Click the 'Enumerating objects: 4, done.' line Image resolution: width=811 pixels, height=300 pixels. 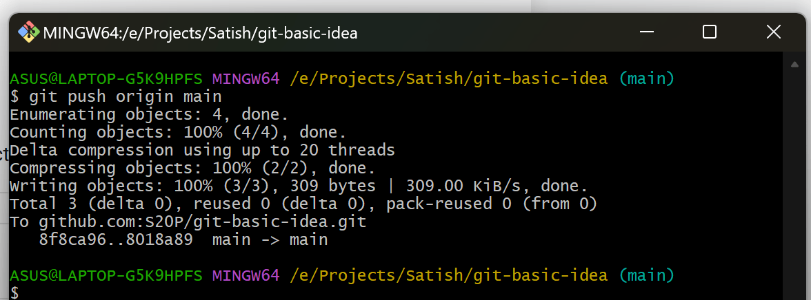coord(150,114)
